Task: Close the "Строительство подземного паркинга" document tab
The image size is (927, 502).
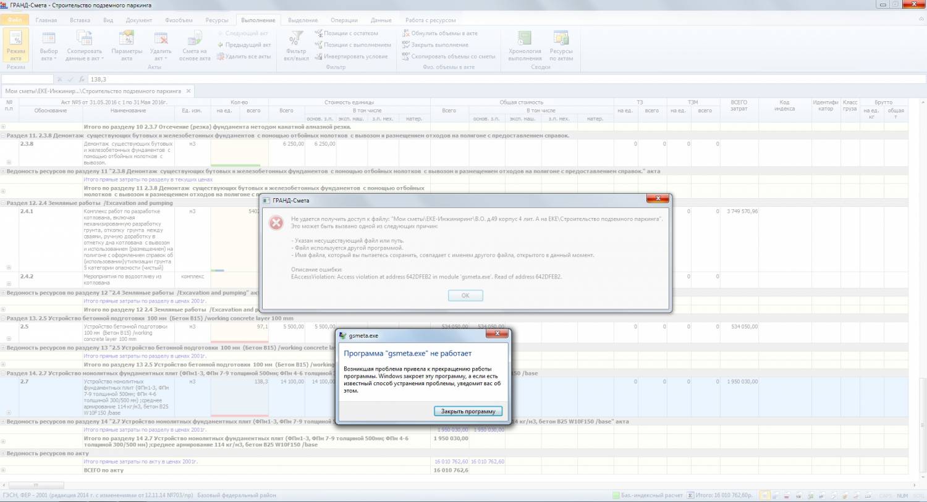Action: pyautogui.click(x=189, y=91)
